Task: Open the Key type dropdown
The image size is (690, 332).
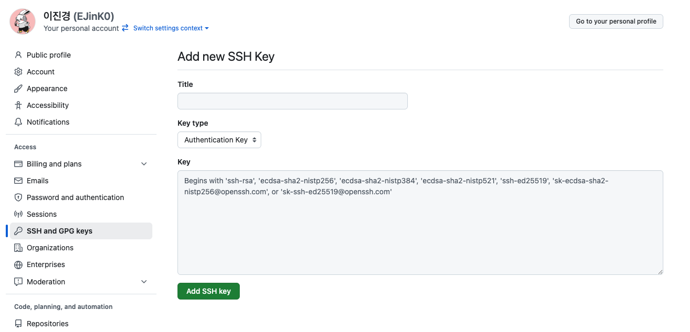Action: 219,140
